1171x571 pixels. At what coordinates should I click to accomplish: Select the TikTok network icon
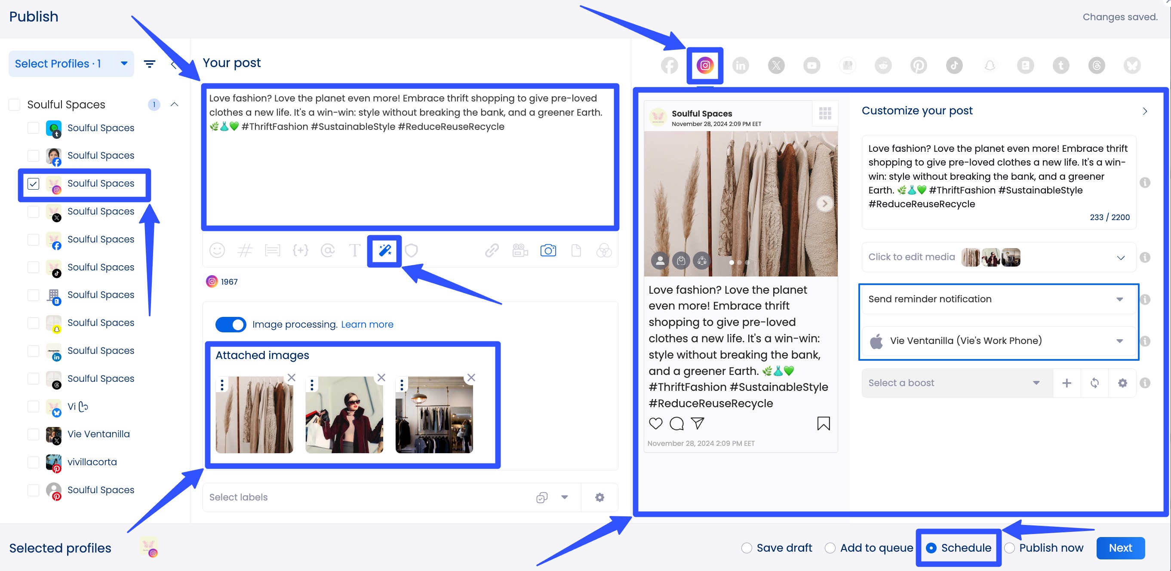click(954, 65)
